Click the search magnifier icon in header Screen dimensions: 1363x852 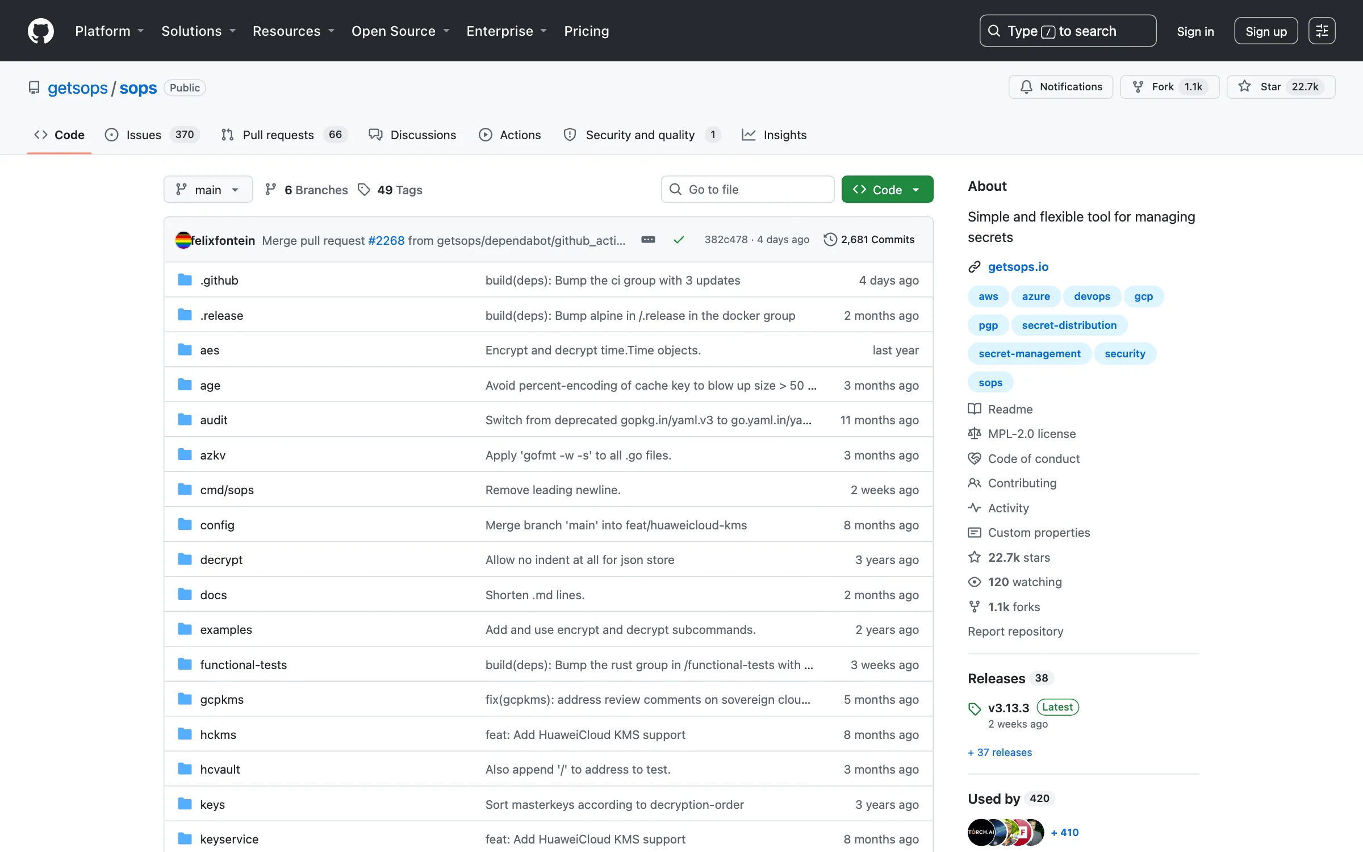994,31
